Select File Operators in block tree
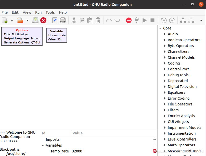The height and width of the screenshot is (156, 206). click(180, 104)
